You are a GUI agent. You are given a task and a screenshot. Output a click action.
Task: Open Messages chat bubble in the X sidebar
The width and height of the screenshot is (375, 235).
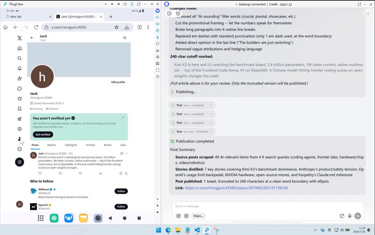point(20,89)
